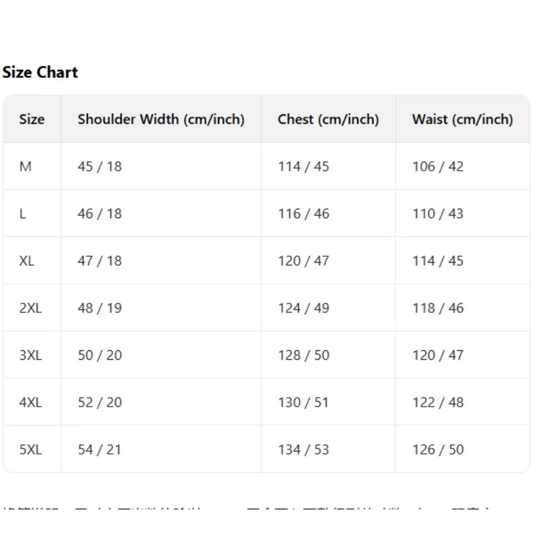Click the XL size row label
Viewport: 542px width, 542px height.
click(x=27, y=261)
